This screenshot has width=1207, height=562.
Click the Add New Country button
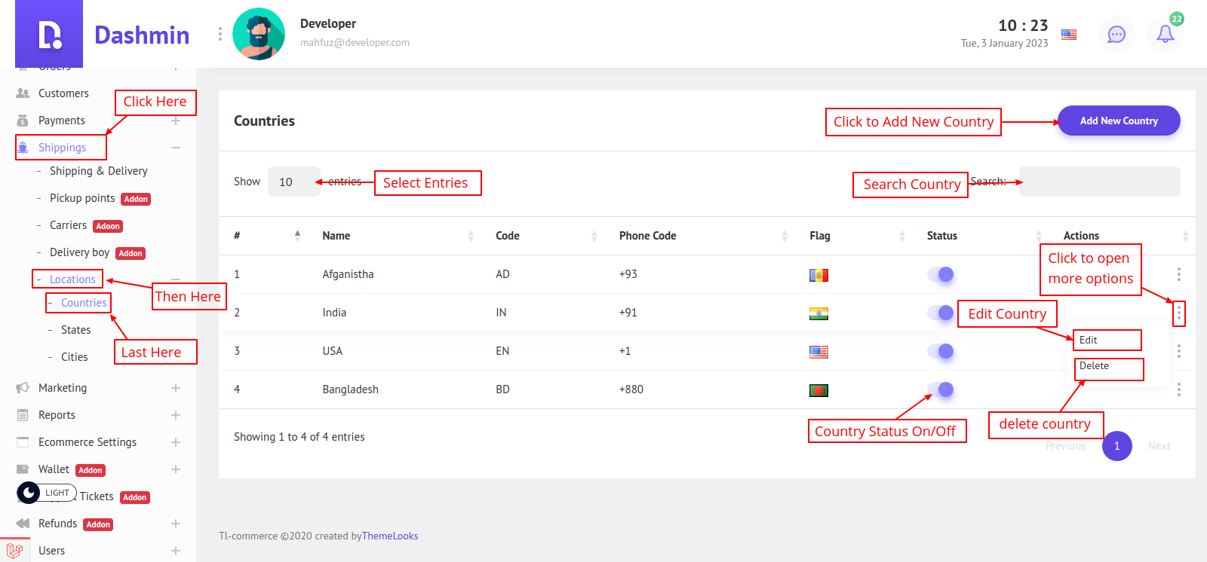tap(1118, 121)
